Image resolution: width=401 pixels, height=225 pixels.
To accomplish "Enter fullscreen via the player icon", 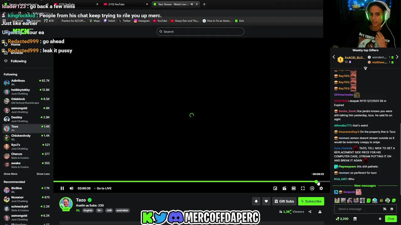I will 303,188.
